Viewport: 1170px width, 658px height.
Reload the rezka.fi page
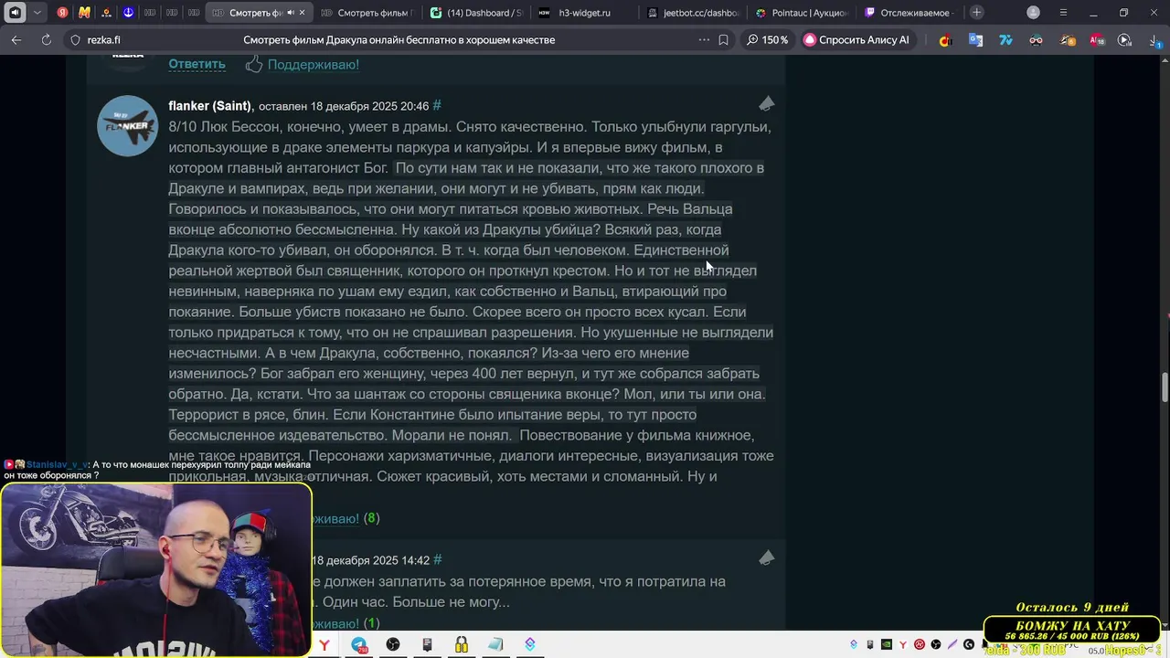47,40
